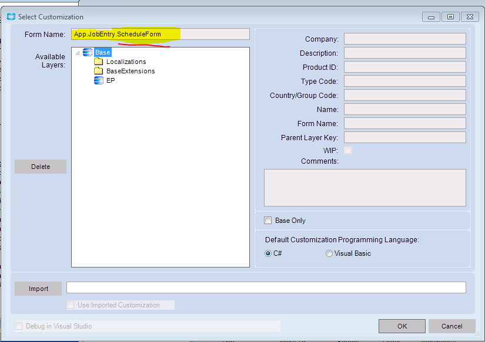Enable the Base Only checkbox
This screenshot has height=342, width=485.
(267, 221)
